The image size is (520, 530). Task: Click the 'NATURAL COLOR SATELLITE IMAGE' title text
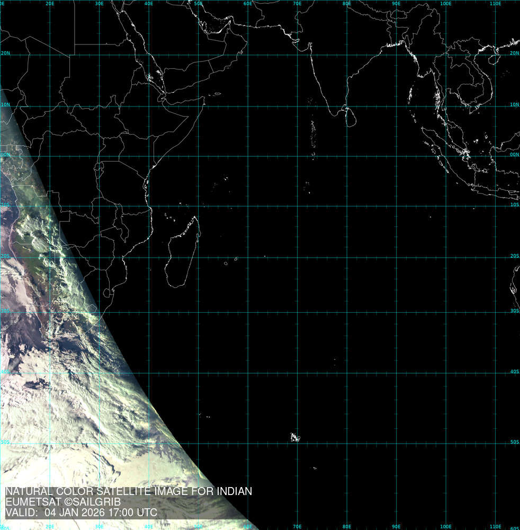tap(128, 492)
